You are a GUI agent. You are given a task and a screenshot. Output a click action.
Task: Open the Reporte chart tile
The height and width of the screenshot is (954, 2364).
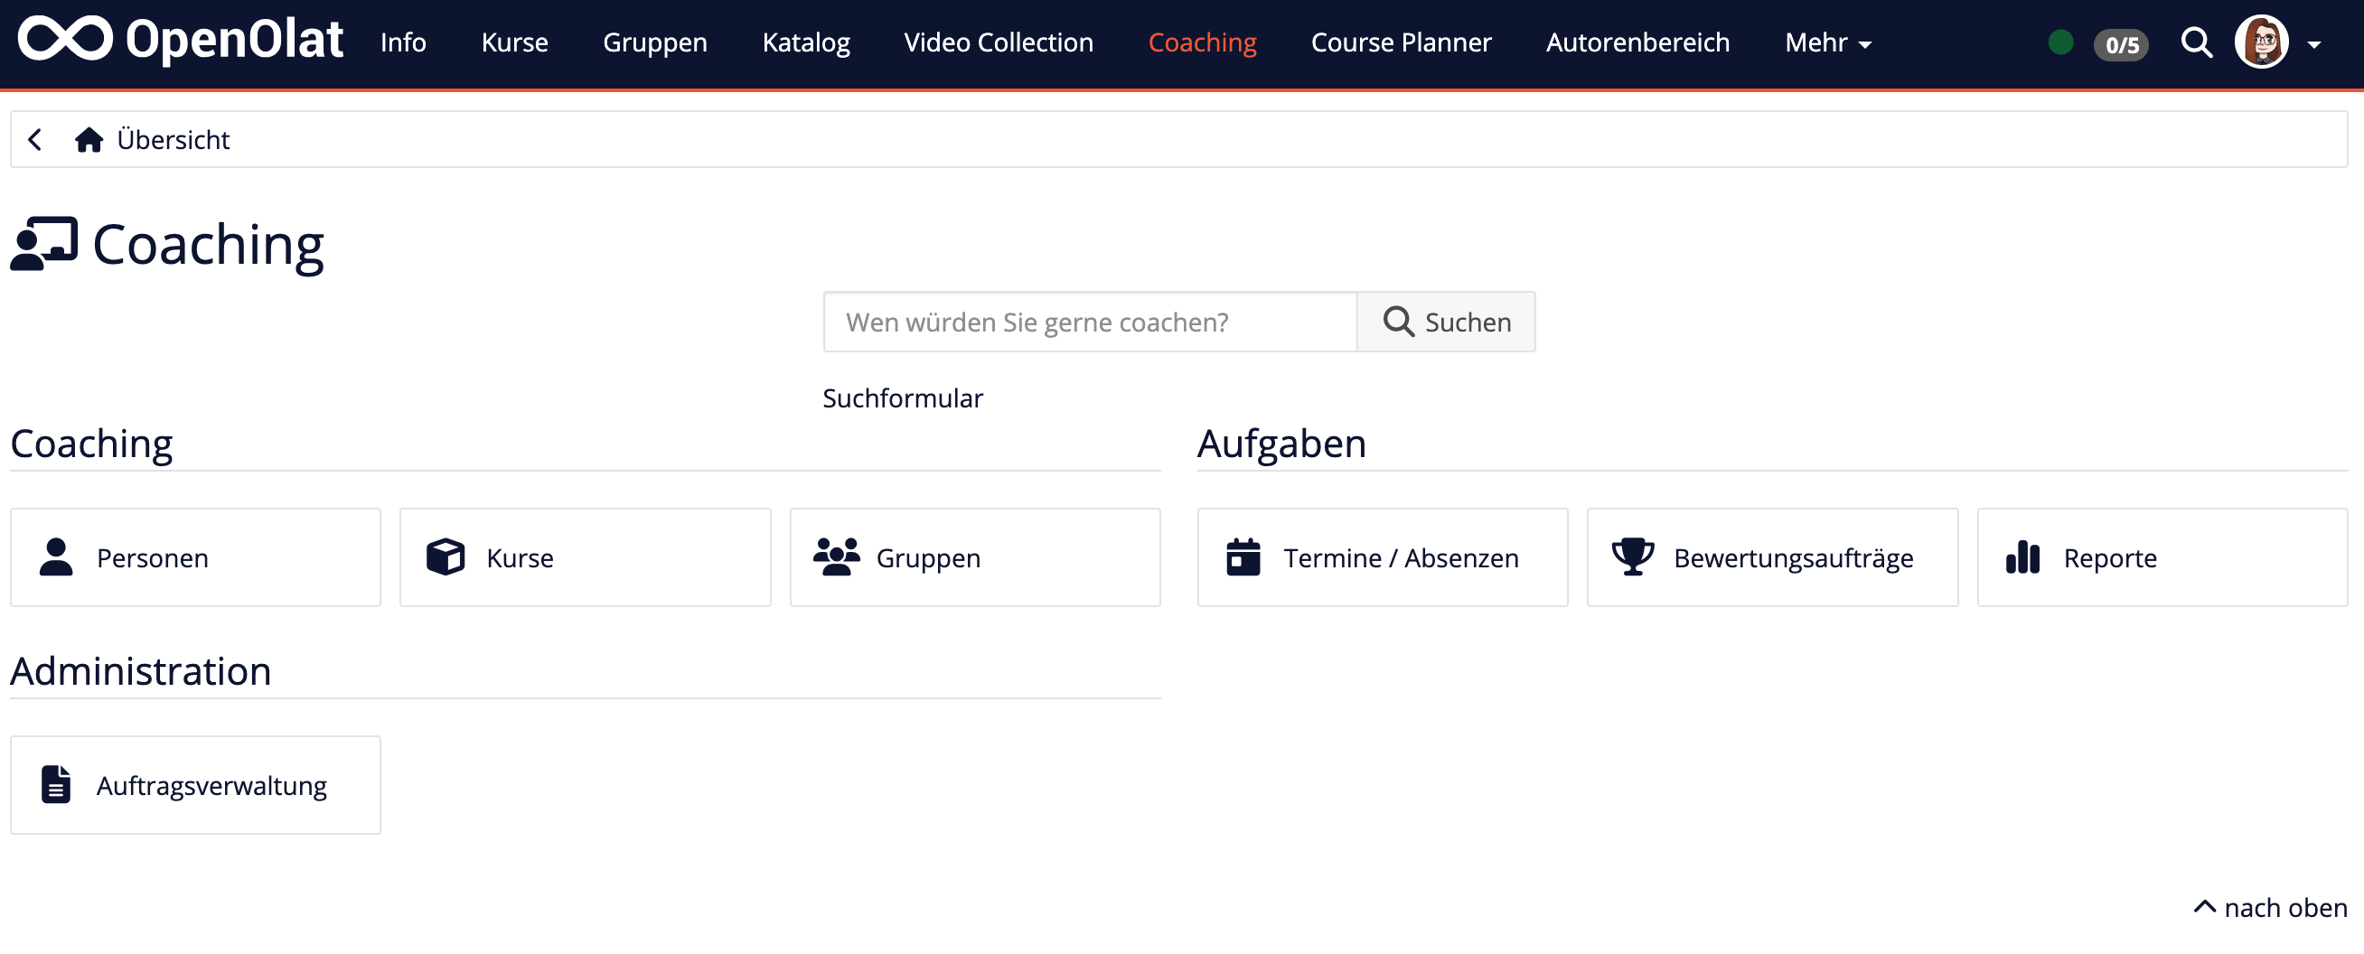click(2162, 556)
